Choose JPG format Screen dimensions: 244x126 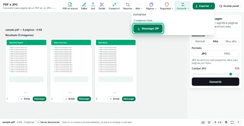(x=204, y=53)
